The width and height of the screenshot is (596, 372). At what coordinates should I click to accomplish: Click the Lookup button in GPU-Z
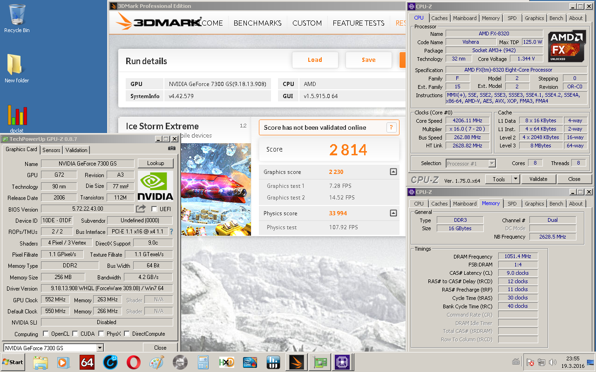[x=156, y=163]
